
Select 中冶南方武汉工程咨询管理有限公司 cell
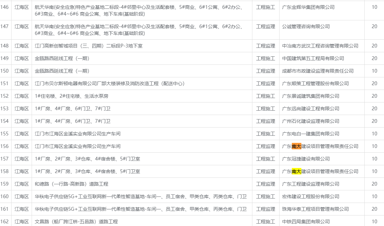[320, 46]
